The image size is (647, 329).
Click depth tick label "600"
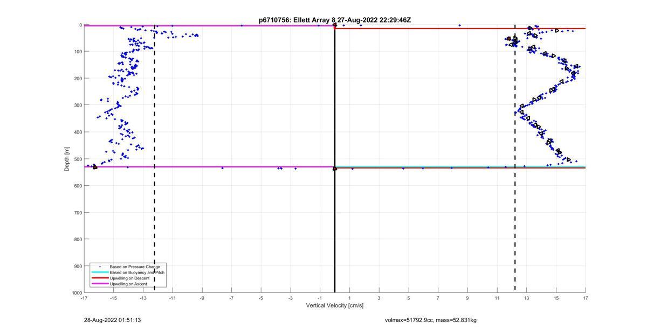coord(78,186)
